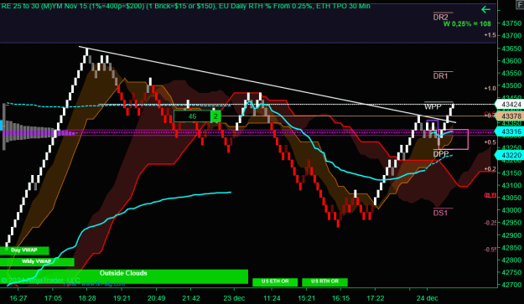Click the chart title starting 'RE 25 to 30'
The width and height of the screenshot is (524, 304).
pos(185,6)
